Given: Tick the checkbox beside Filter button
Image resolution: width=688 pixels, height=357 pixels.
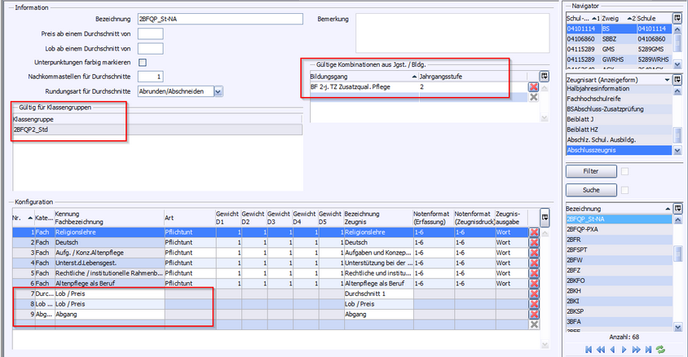Looking at the screenshot, I should [625, 171].
